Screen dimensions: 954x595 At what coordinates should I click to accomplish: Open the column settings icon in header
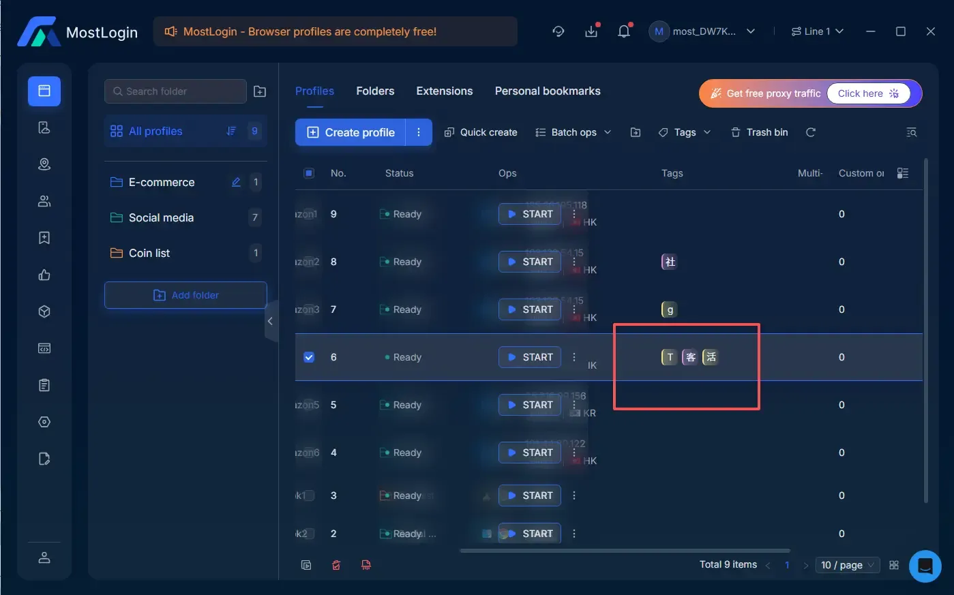point(903,173)
